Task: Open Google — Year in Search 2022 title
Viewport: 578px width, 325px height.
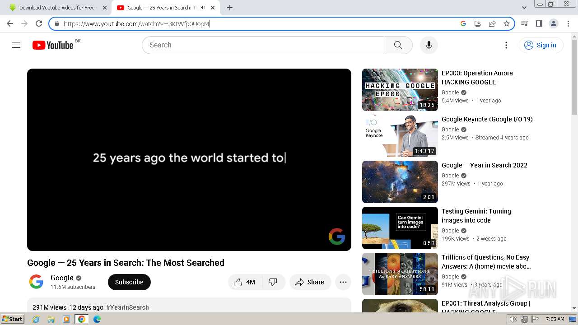Action: (485, 165)
